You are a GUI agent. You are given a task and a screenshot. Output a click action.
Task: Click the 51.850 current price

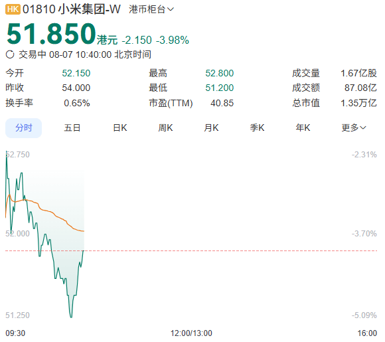(51, 34)
